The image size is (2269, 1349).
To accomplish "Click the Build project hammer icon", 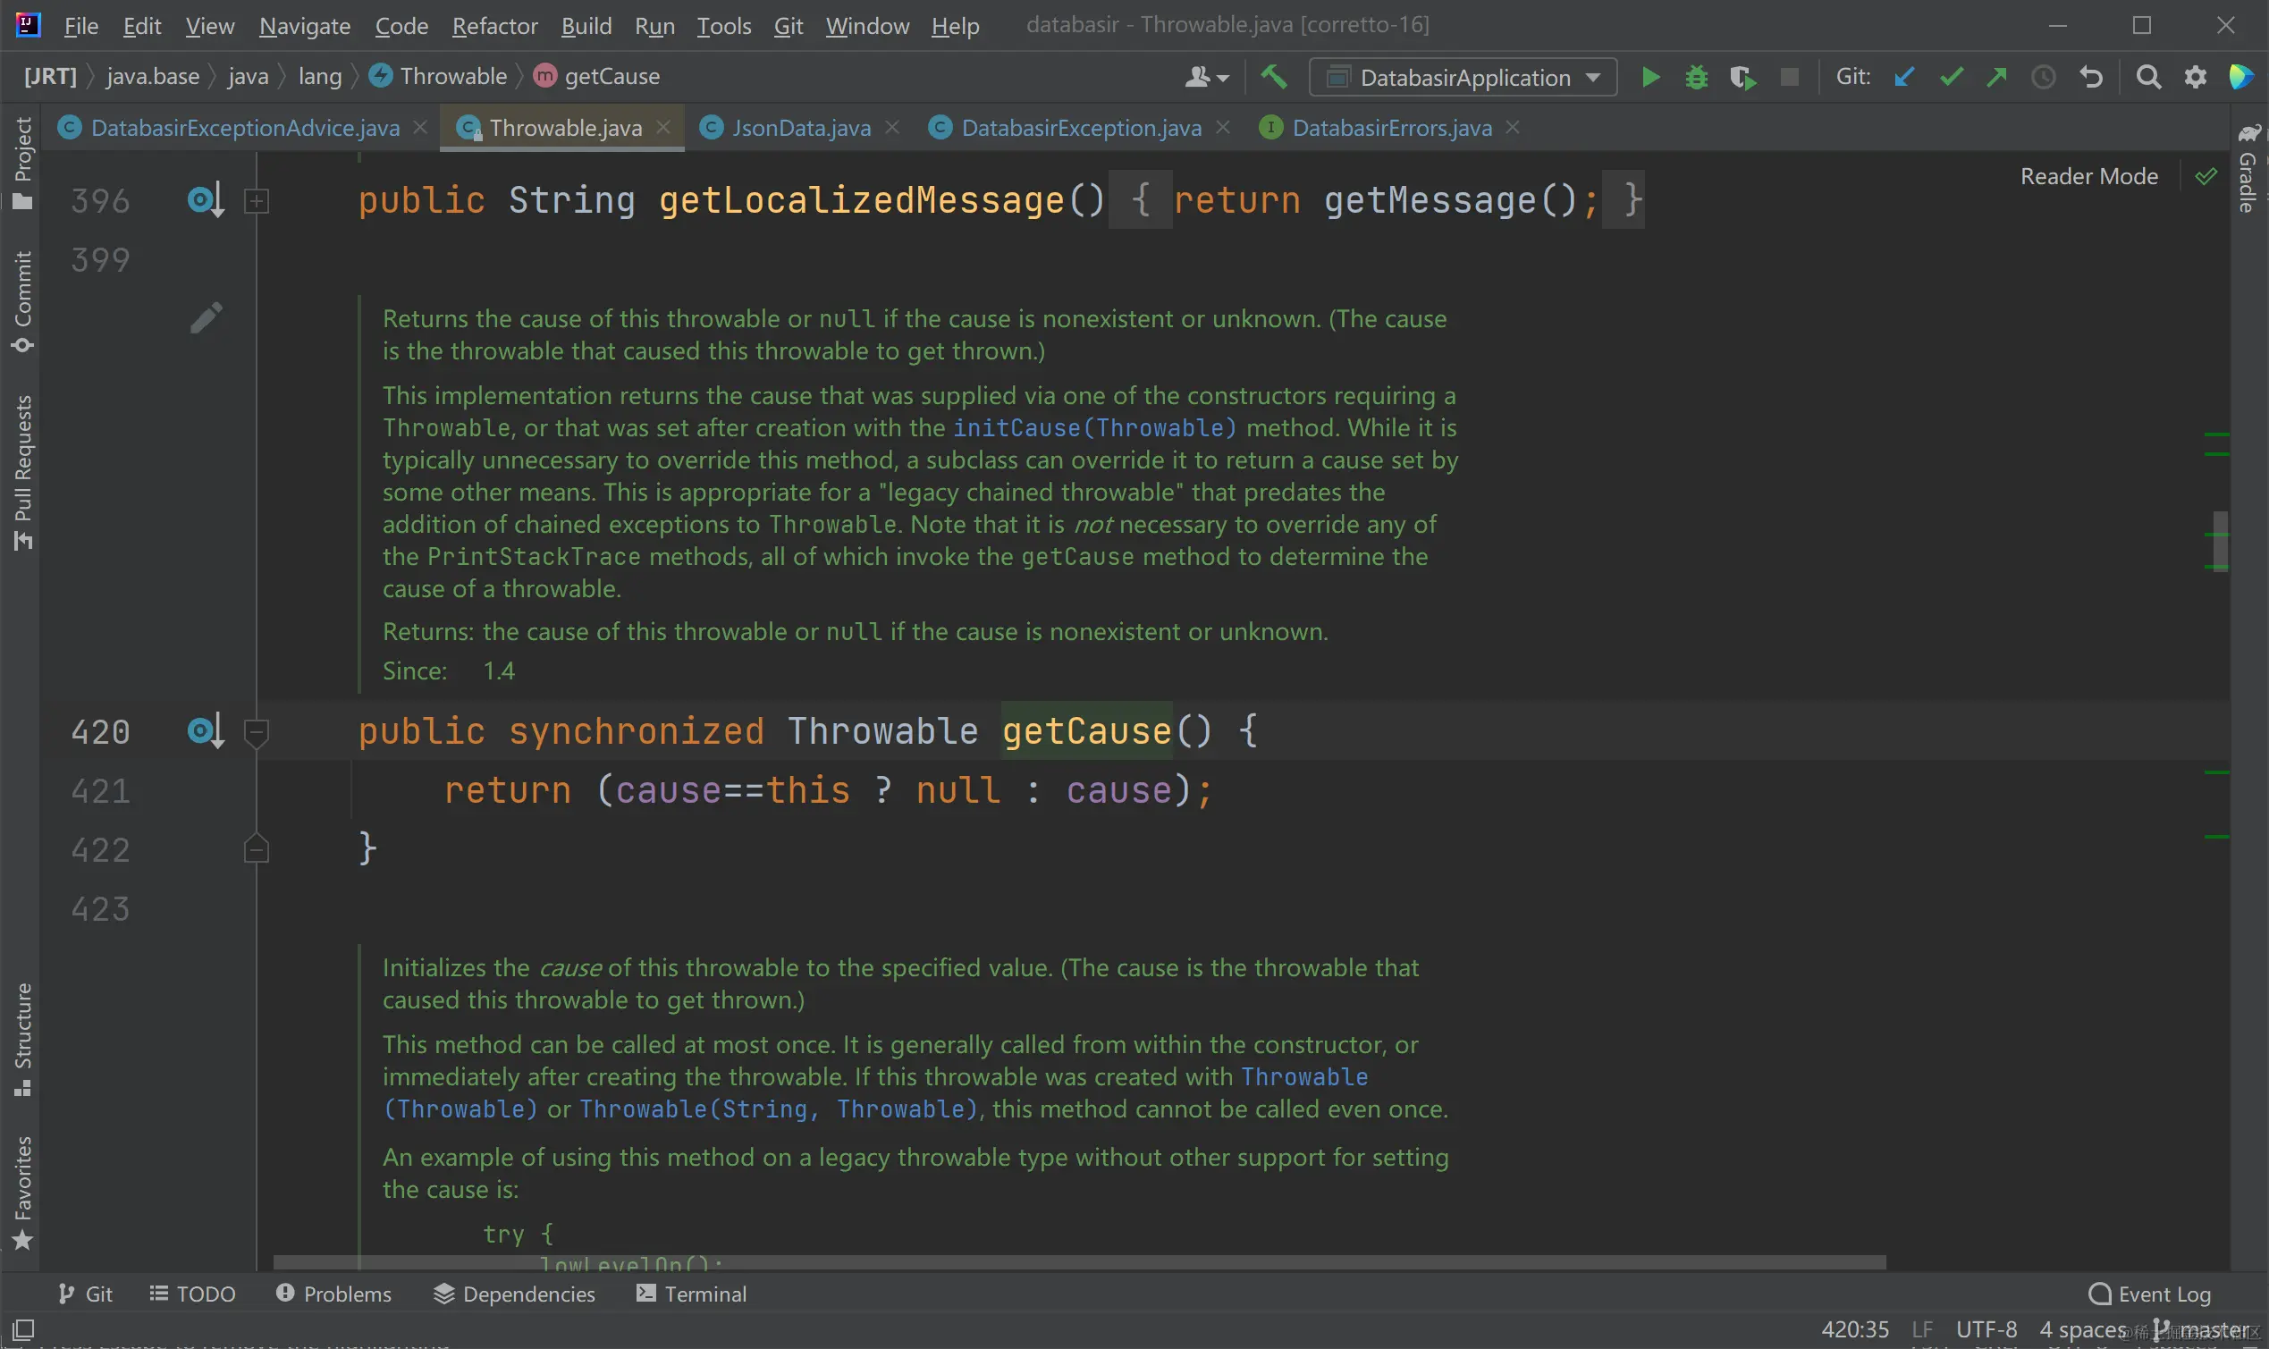I will point(1273,77).
